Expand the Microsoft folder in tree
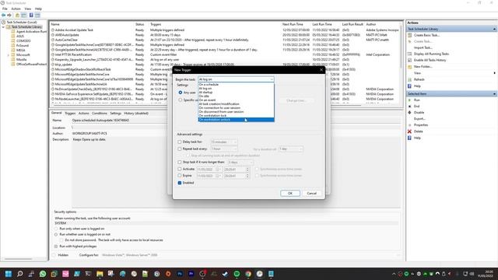This screenshot has width=498, height=280. pos(9,55)
